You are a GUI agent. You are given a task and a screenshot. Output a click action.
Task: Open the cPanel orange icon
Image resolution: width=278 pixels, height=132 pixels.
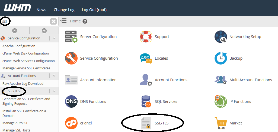[x=71, y=123]
